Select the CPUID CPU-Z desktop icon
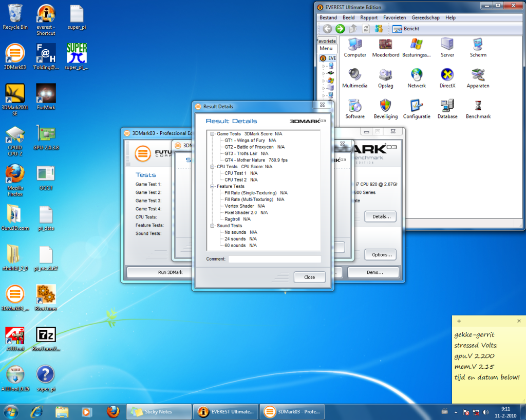The width and height of the screenshot is (526, 420). coord(15,141)
